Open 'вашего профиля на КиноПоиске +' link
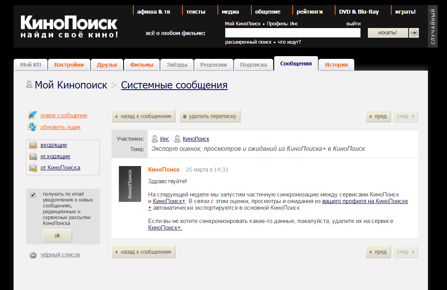 click(365, 201)
